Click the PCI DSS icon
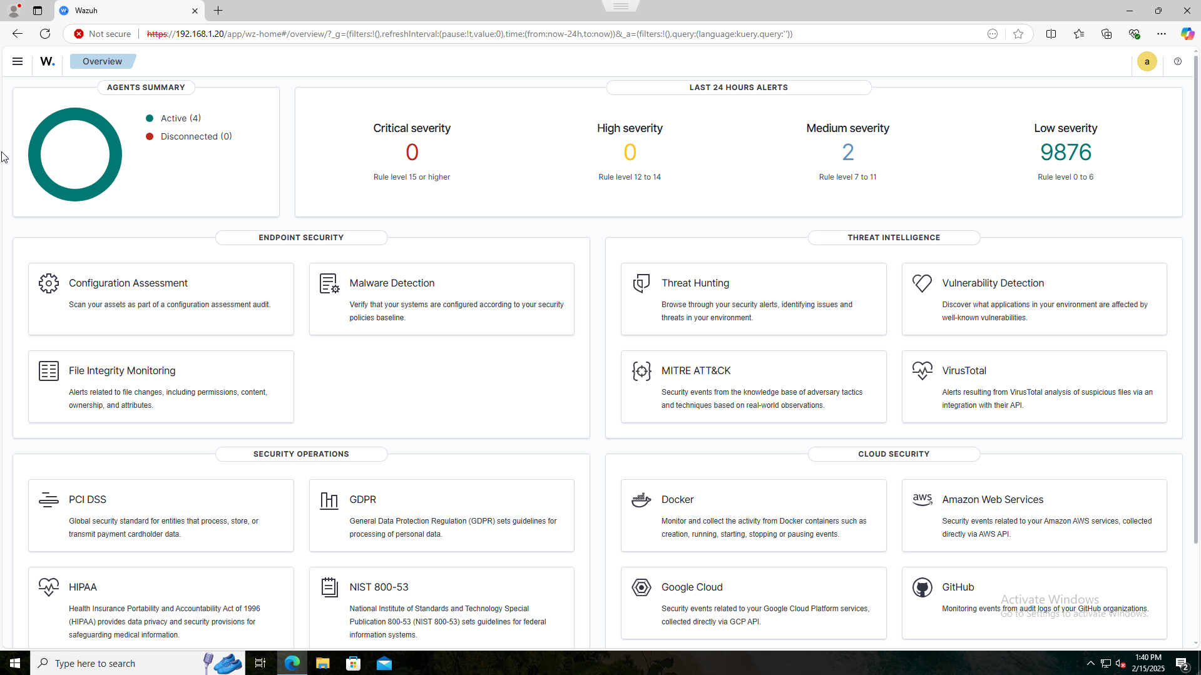Viewport: 1201px width, 675px height. click(x=49, y=500)
